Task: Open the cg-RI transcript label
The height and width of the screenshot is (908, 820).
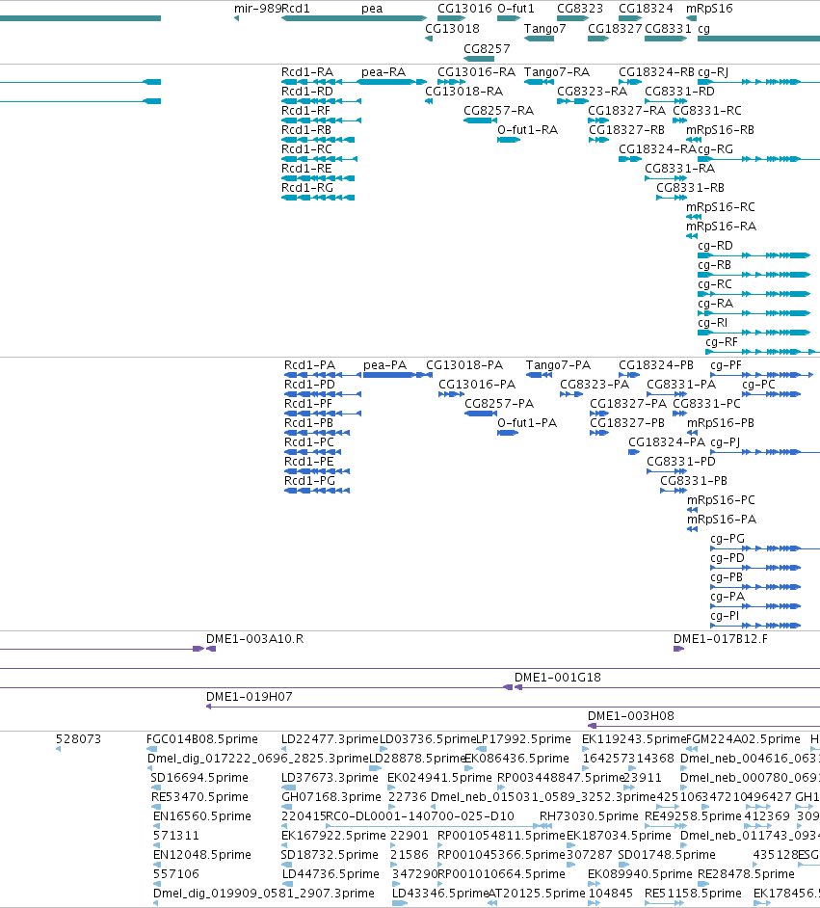Action: tap(712, 323)
